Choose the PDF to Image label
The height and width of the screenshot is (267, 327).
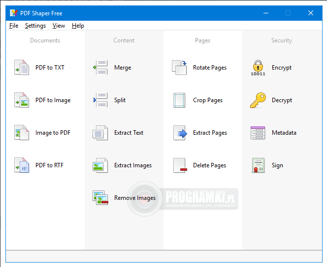click(x=53, y=100)
